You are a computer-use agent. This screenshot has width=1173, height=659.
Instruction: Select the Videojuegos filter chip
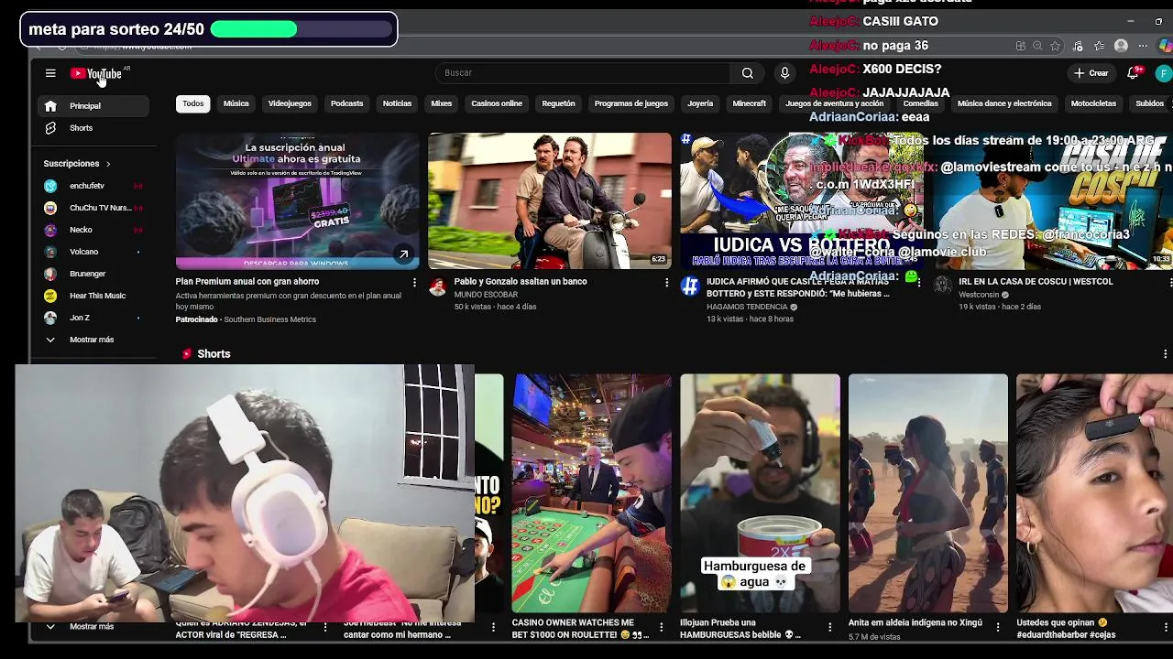click(x=290, y=103)
